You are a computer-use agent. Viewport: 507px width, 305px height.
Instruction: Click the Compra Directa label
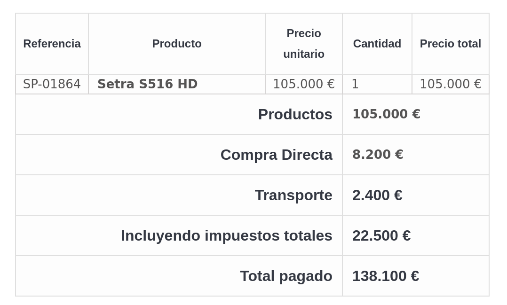pyautogui.click(x=276, y=155)
